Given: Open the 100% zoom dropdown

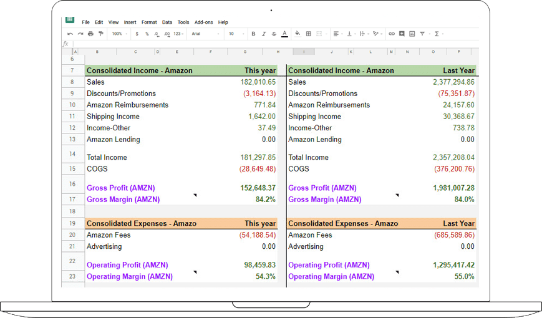Looking at the screenshot, I should click(119, 34).
